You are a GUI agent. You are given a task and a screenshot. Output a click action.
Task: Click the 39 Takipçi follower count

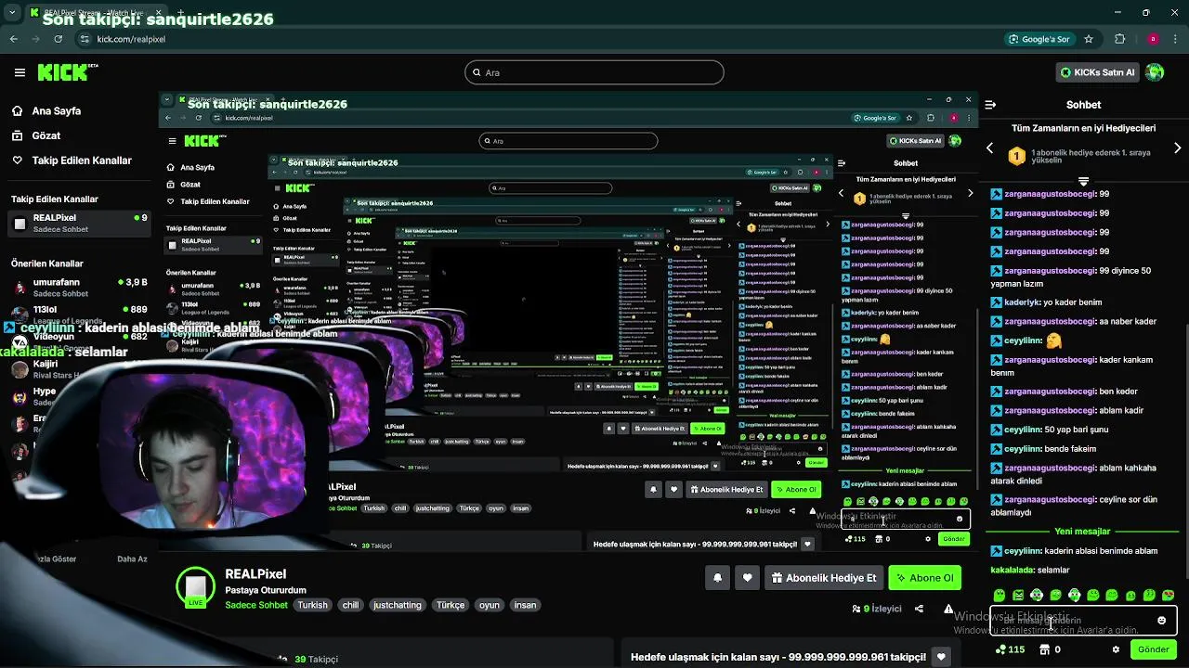point(316,659)
